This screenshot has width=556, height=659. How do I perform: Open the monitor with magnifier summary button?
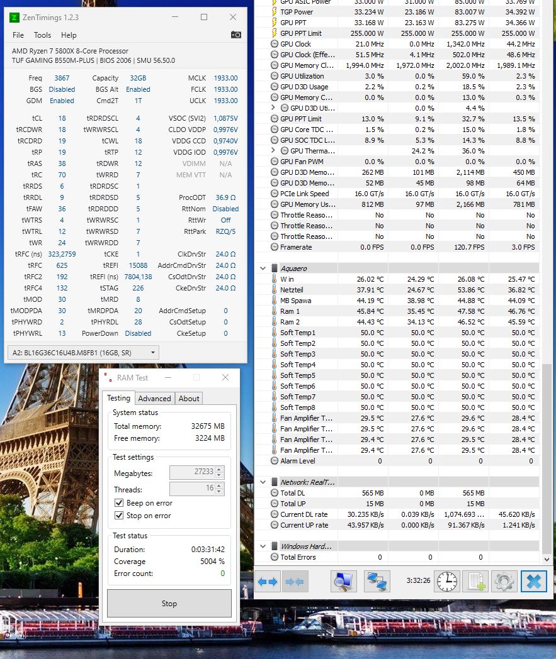(x=343, y=582)
